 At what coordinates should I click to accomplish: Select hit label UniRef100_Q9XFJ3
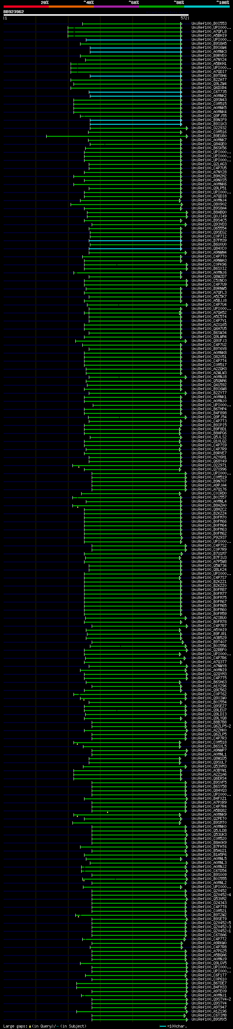coord(209,341)
